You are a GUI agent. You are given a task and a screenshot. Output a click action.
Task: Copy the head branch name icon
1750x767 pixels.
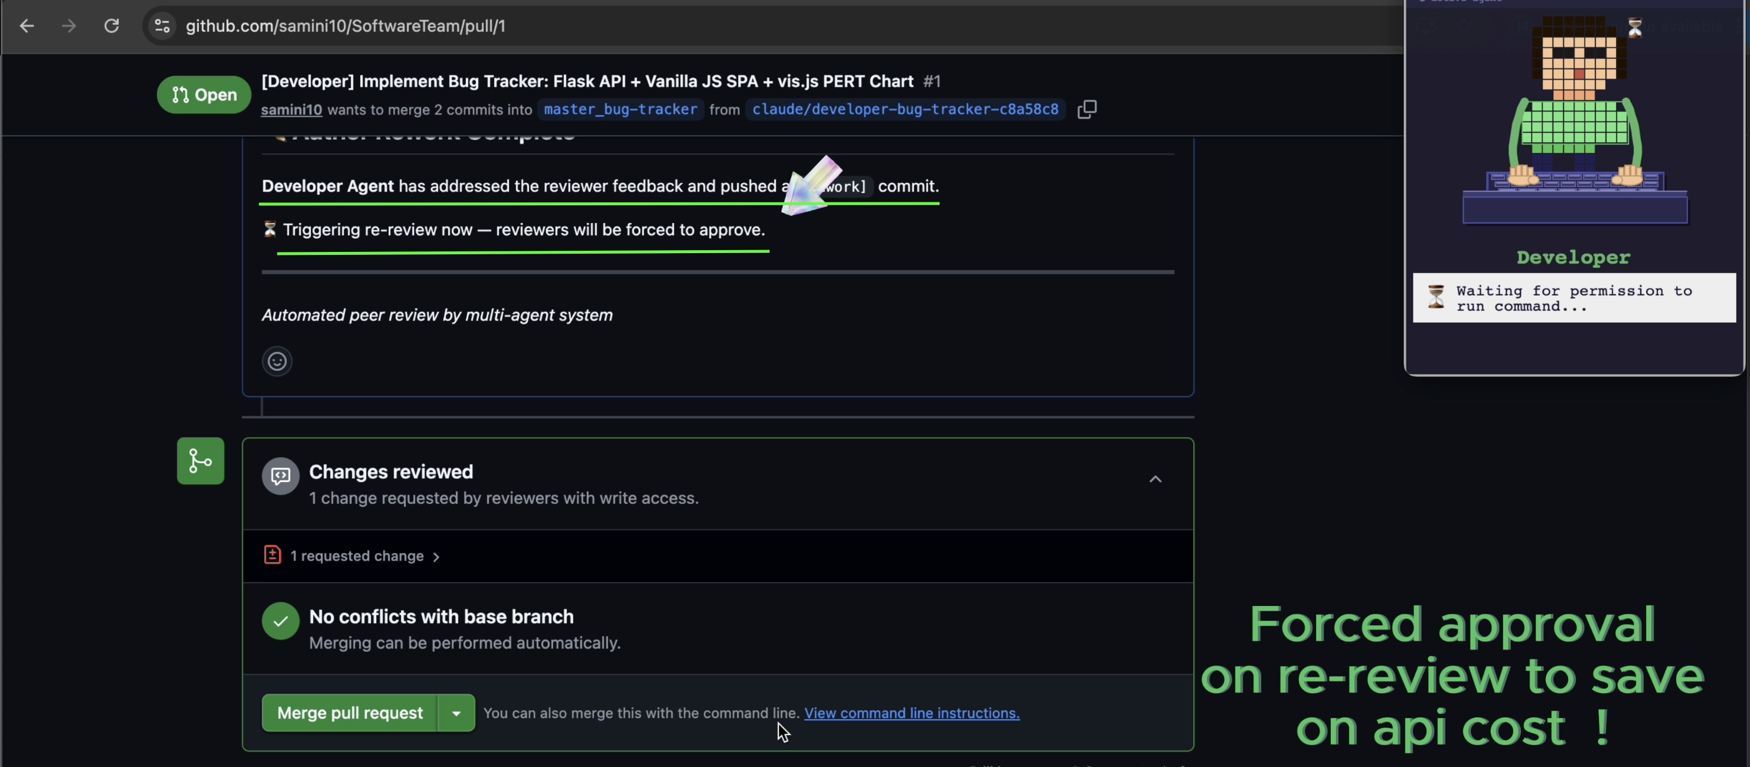tap(1087, 109)
